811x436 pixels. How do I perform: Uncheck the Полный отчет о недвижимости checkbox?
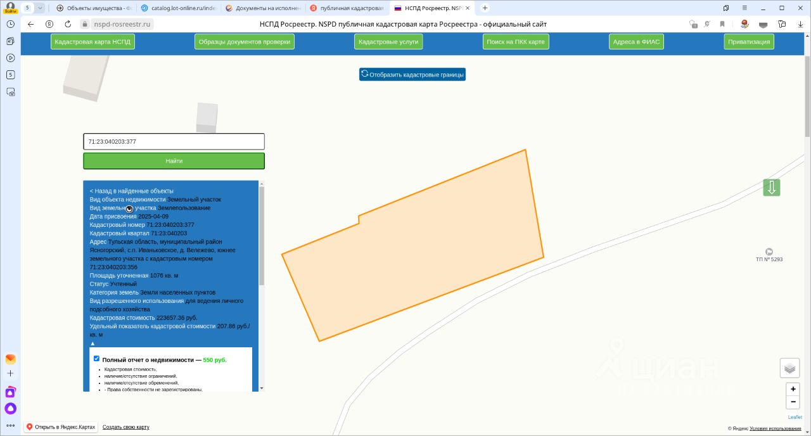96,359
